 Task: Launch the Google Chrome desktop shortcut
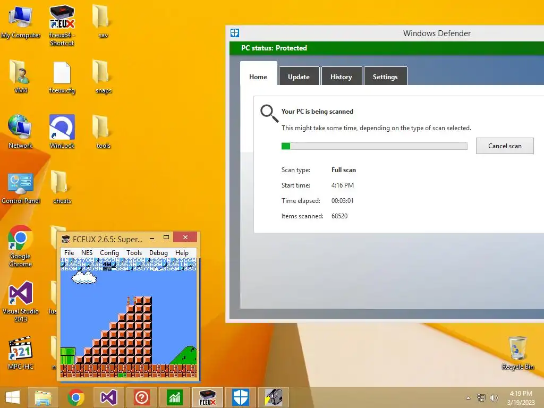(x=21, y=246)
